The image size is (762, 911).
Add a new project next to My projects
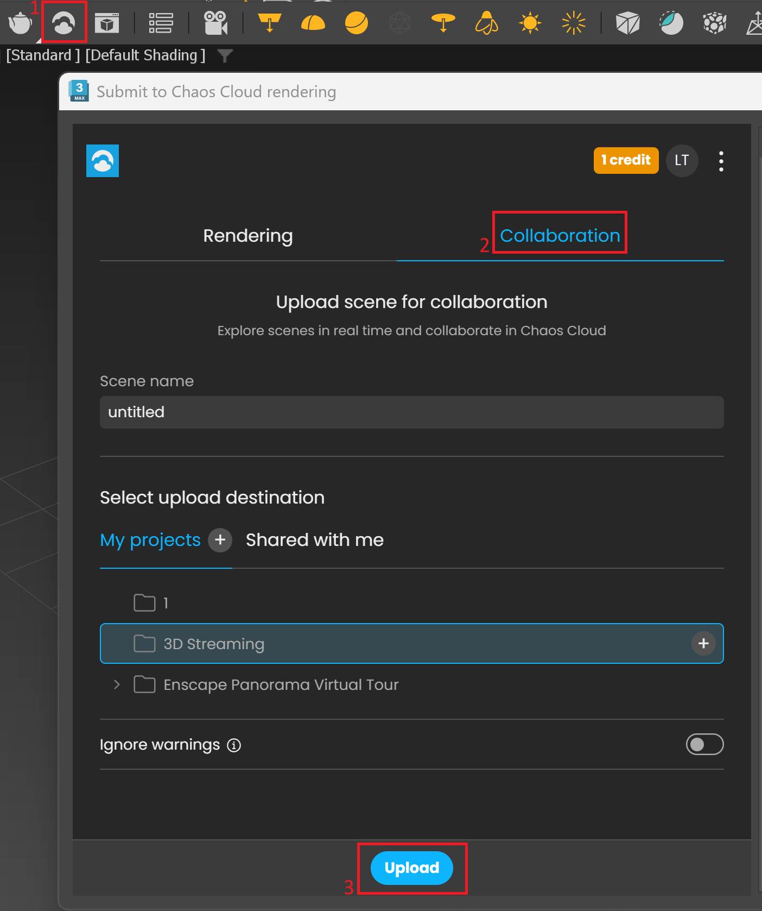(220, 540)
